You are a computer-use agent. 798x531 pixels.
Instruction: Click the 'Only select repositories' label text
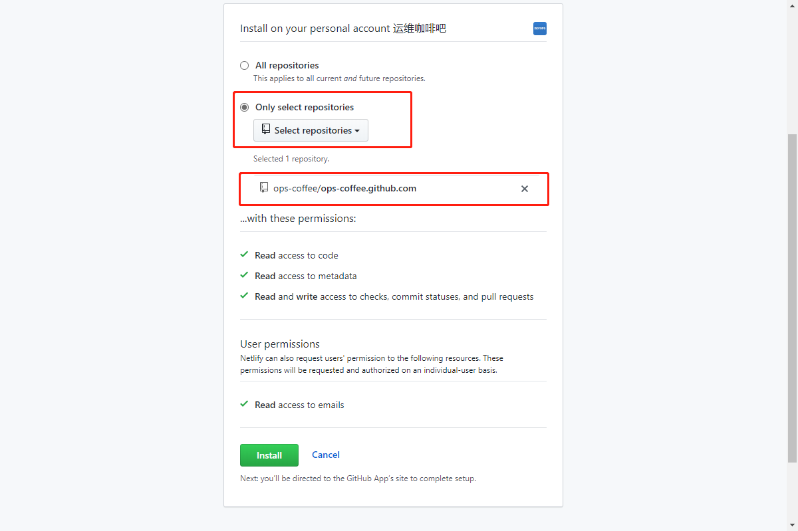coord(304,107)
